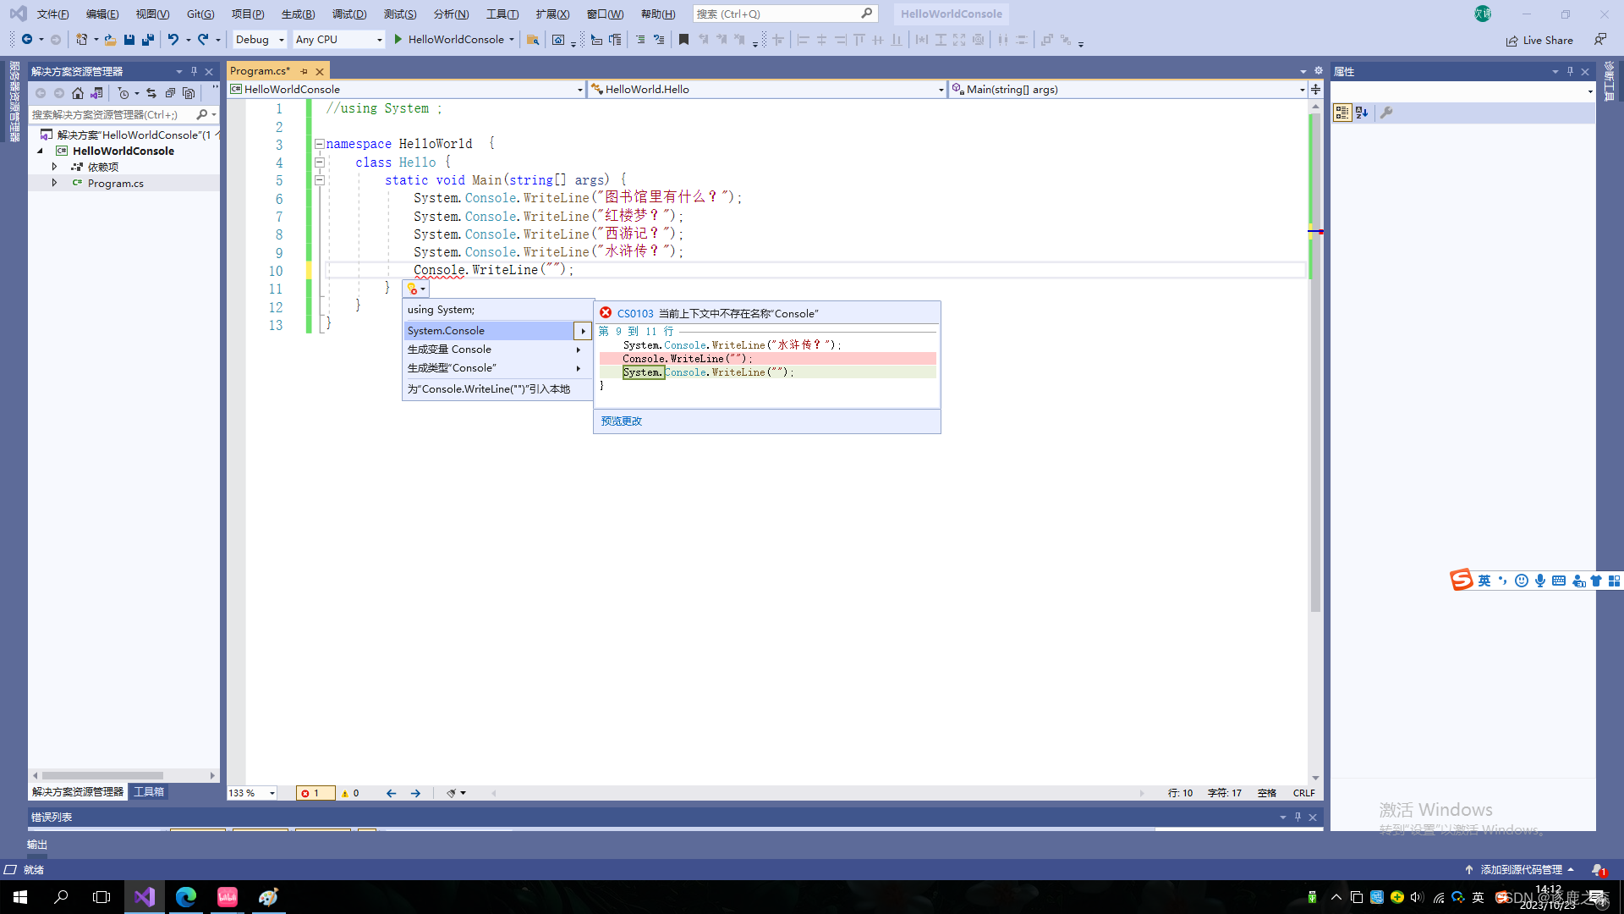
Task: Click Alphabetical sort icon in Properties panel
Action: click(1362, 113)
